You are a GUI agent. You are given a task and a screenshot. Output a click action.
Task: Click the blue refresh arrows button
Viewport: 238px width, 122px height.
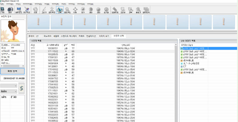21,88
